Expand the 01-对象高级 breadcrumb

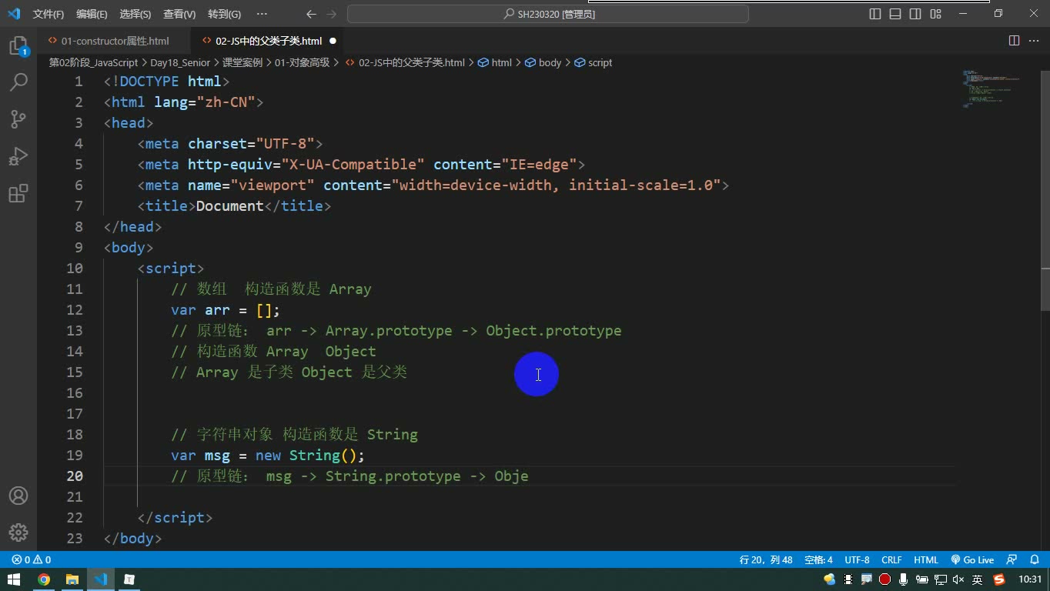click(302, 63)
